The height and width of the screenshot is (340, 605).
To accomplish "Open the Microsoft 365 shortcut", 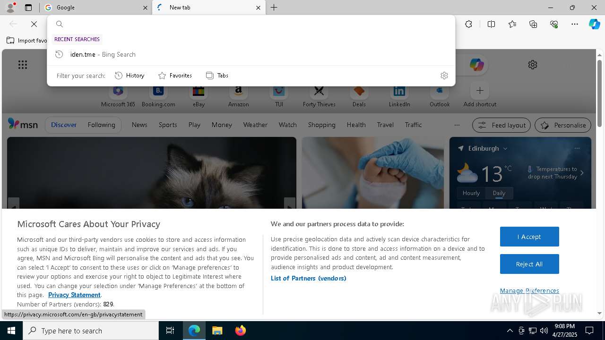I will [x=118, y=97].
